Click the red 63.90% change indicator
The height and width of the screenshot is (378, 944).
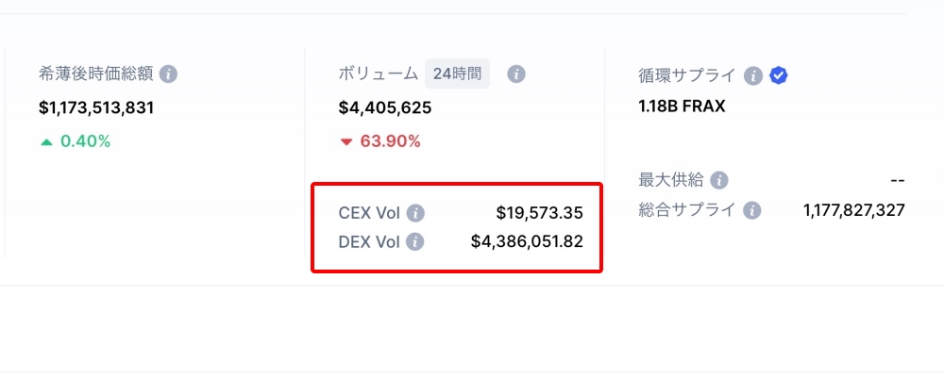pyautogui.click(x=380, y=141)
